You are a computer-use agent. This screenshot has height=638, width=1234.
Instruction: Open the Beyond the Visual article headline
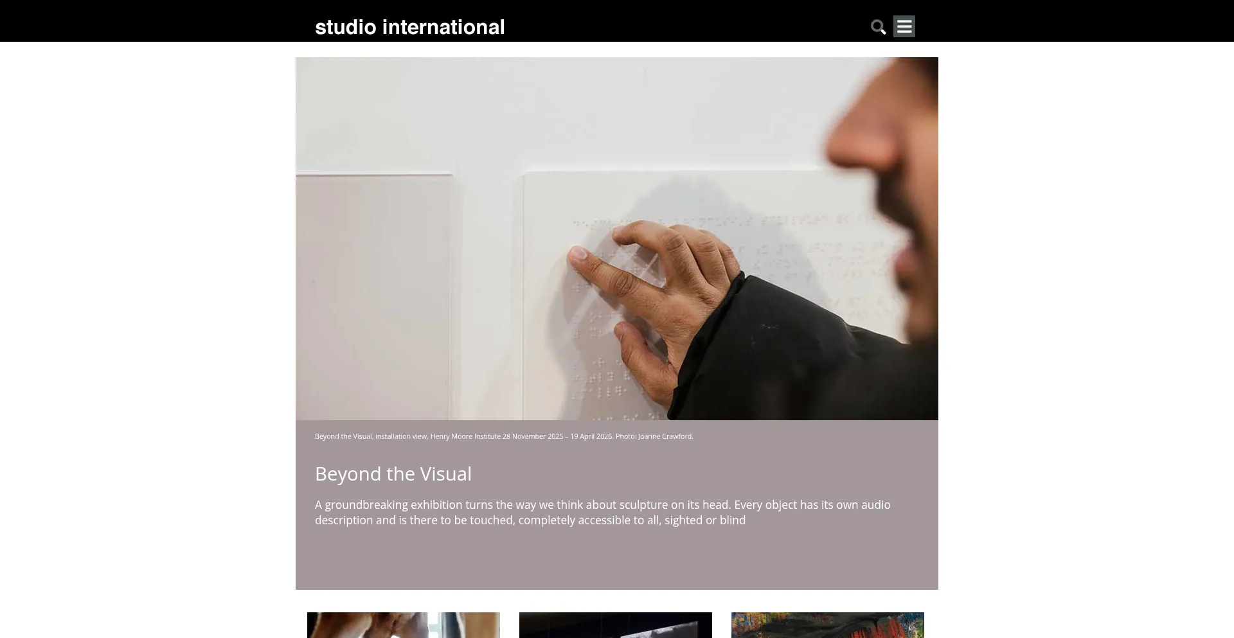(393, 474)
